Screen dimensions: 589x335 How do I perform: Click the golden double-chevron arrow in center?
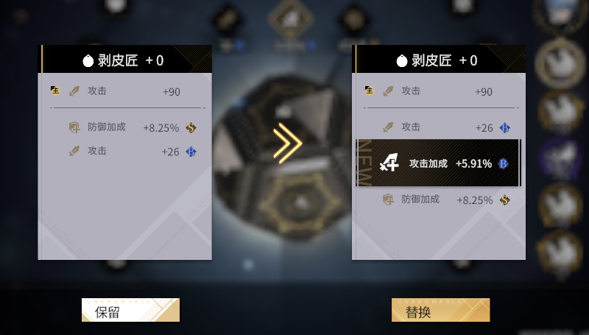[x=287, y=143]
